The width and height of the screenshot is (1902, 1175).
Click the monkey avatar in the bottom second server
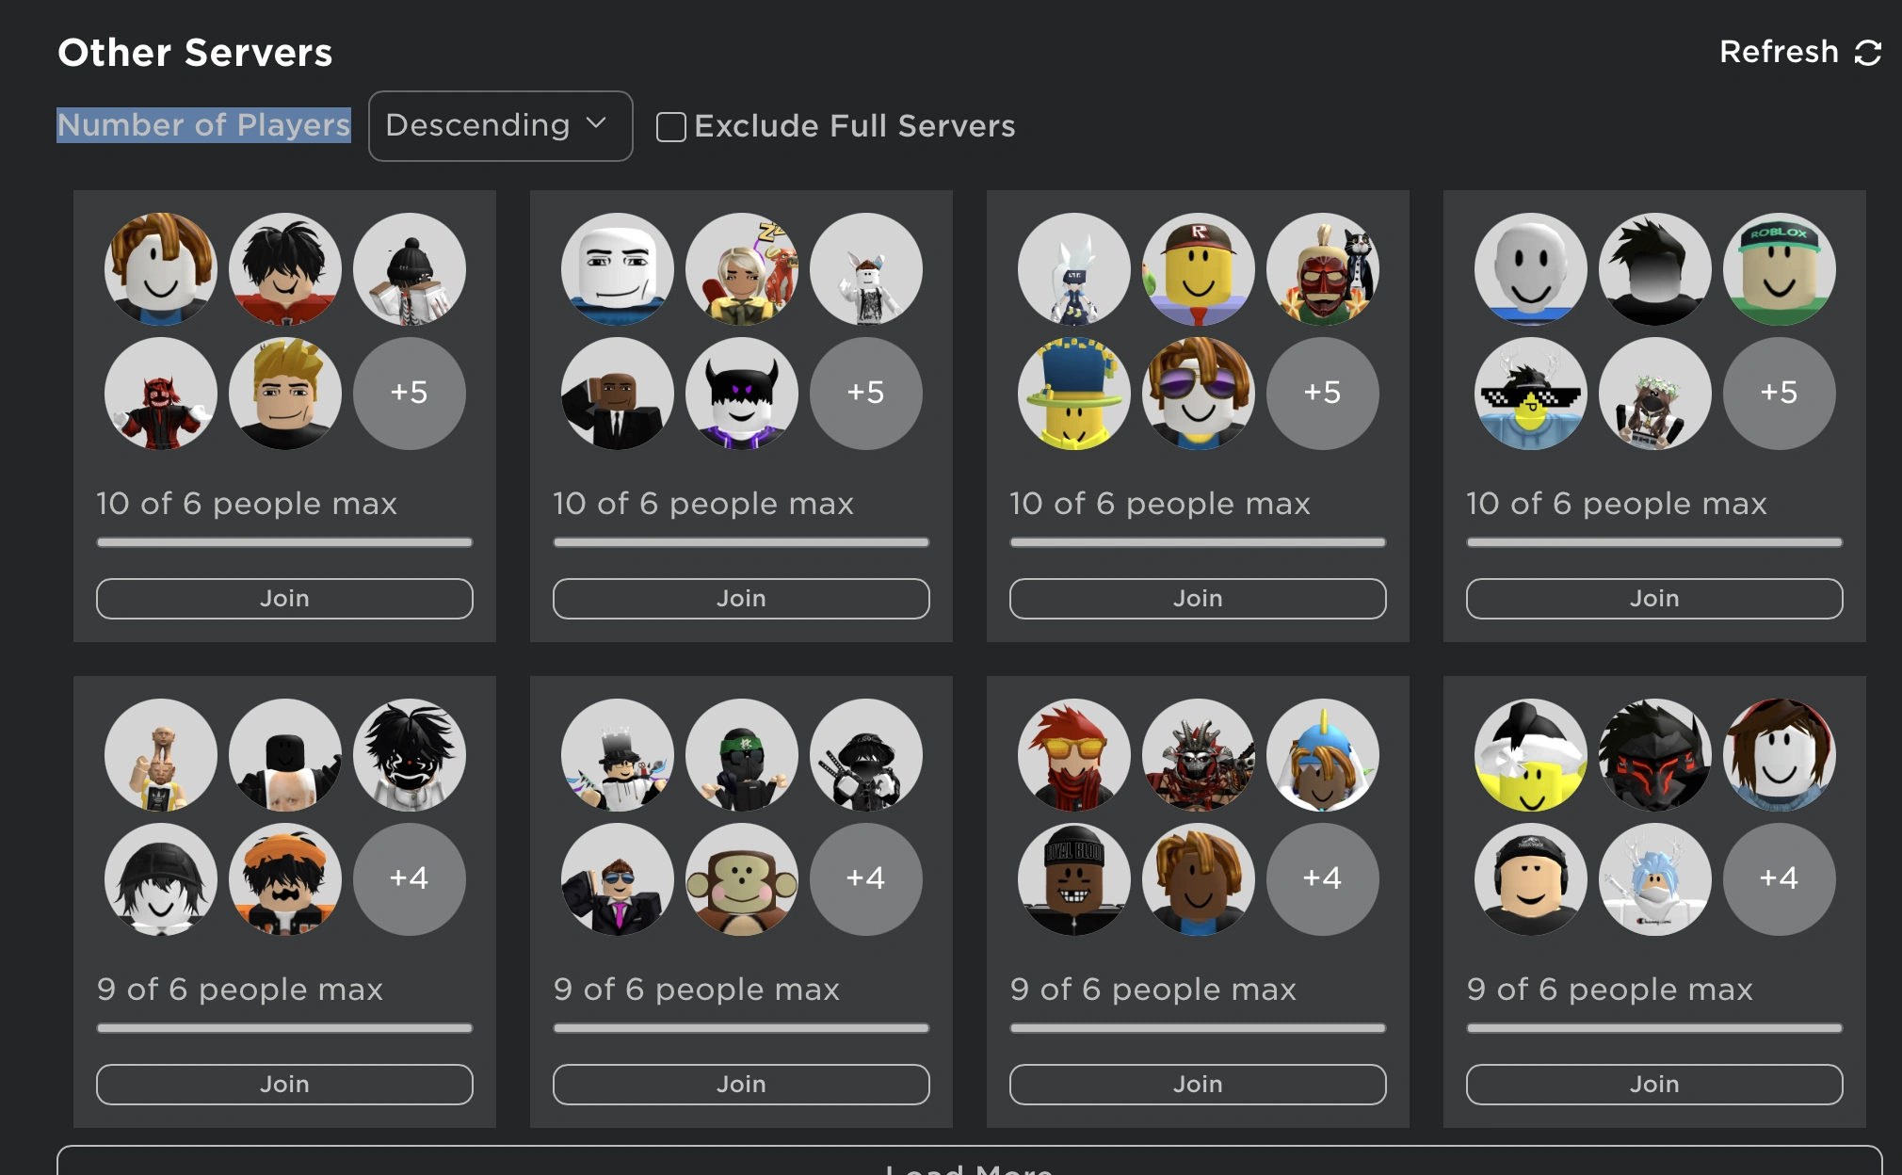pos(741,878)
